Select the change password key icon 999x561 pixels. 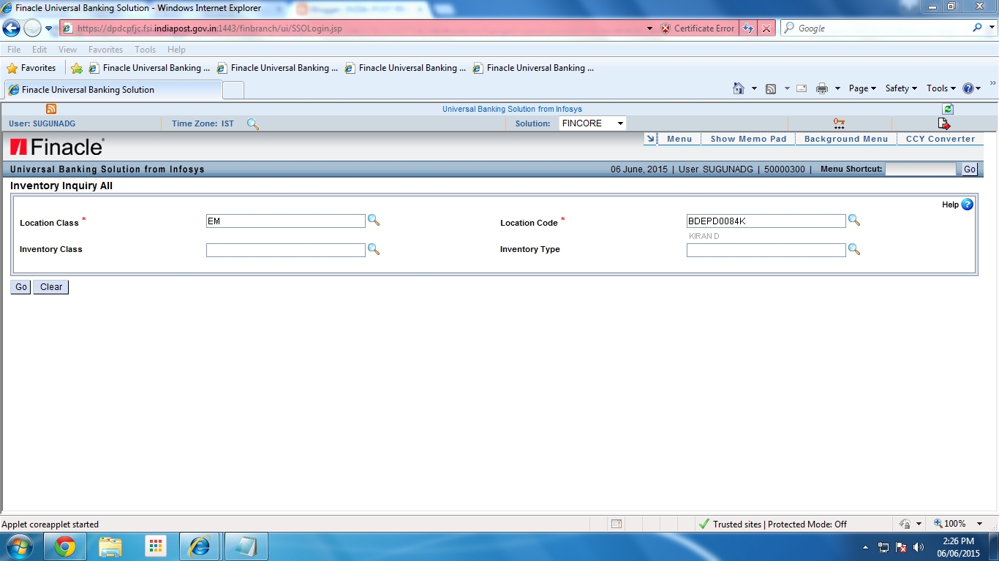pos(838,123)
